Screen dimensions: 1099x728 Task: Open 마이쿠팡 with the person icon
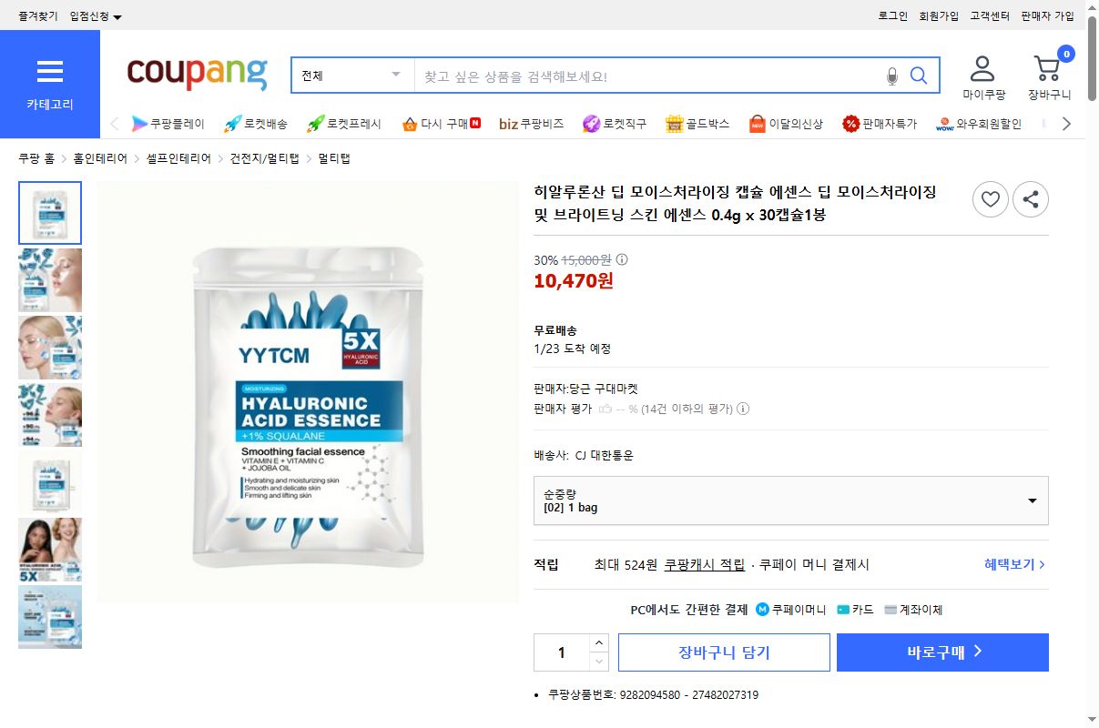click(x=982, y=68)
